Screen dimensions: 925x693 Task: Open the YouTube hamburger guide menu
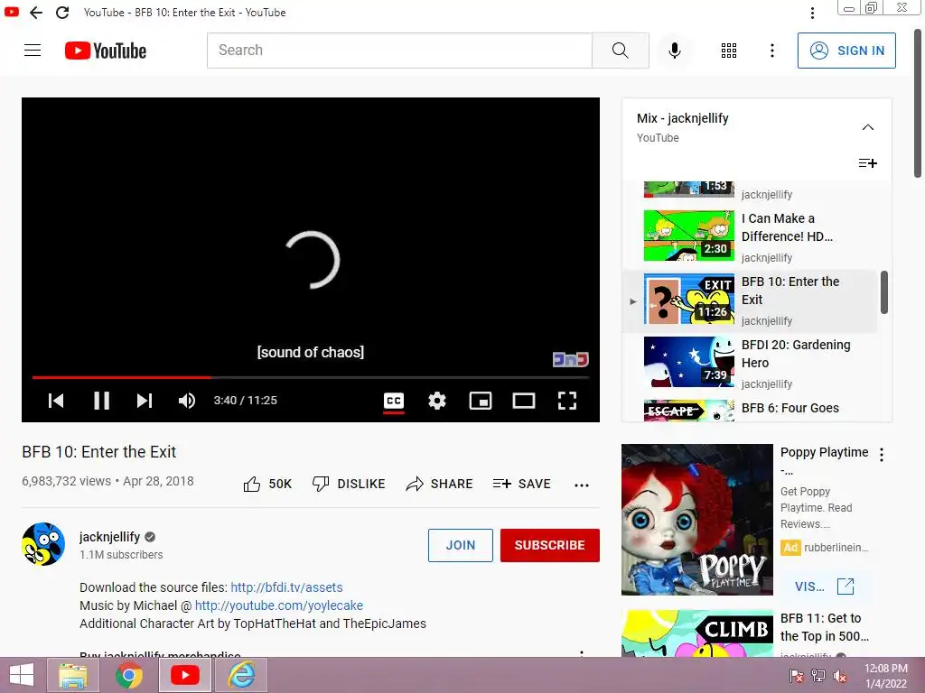point(33,51)
